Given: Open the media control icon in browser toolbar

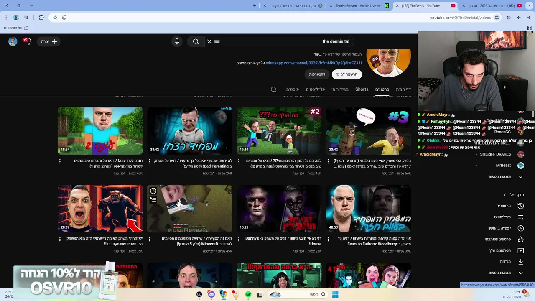Looking at the screenshot, I should click(x=26, y=18).
